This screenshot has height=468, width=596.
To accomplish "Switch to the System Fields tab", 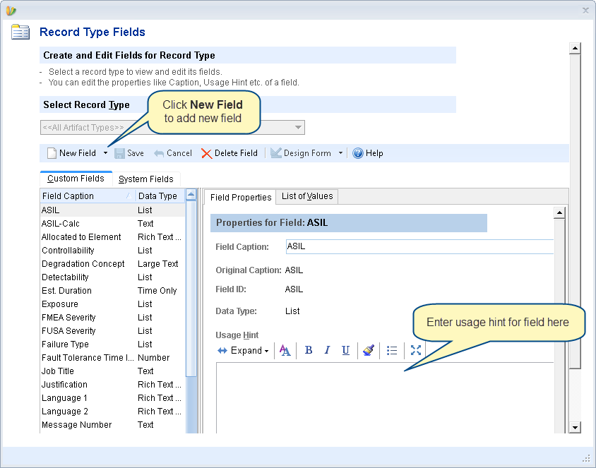I will click(146, 179).
